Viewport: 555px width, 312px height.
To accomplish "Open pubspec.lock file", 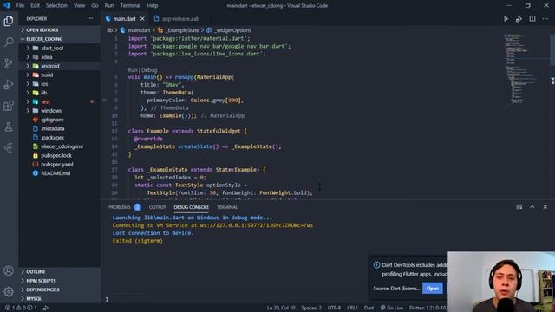I will click(x=60, y=155).
